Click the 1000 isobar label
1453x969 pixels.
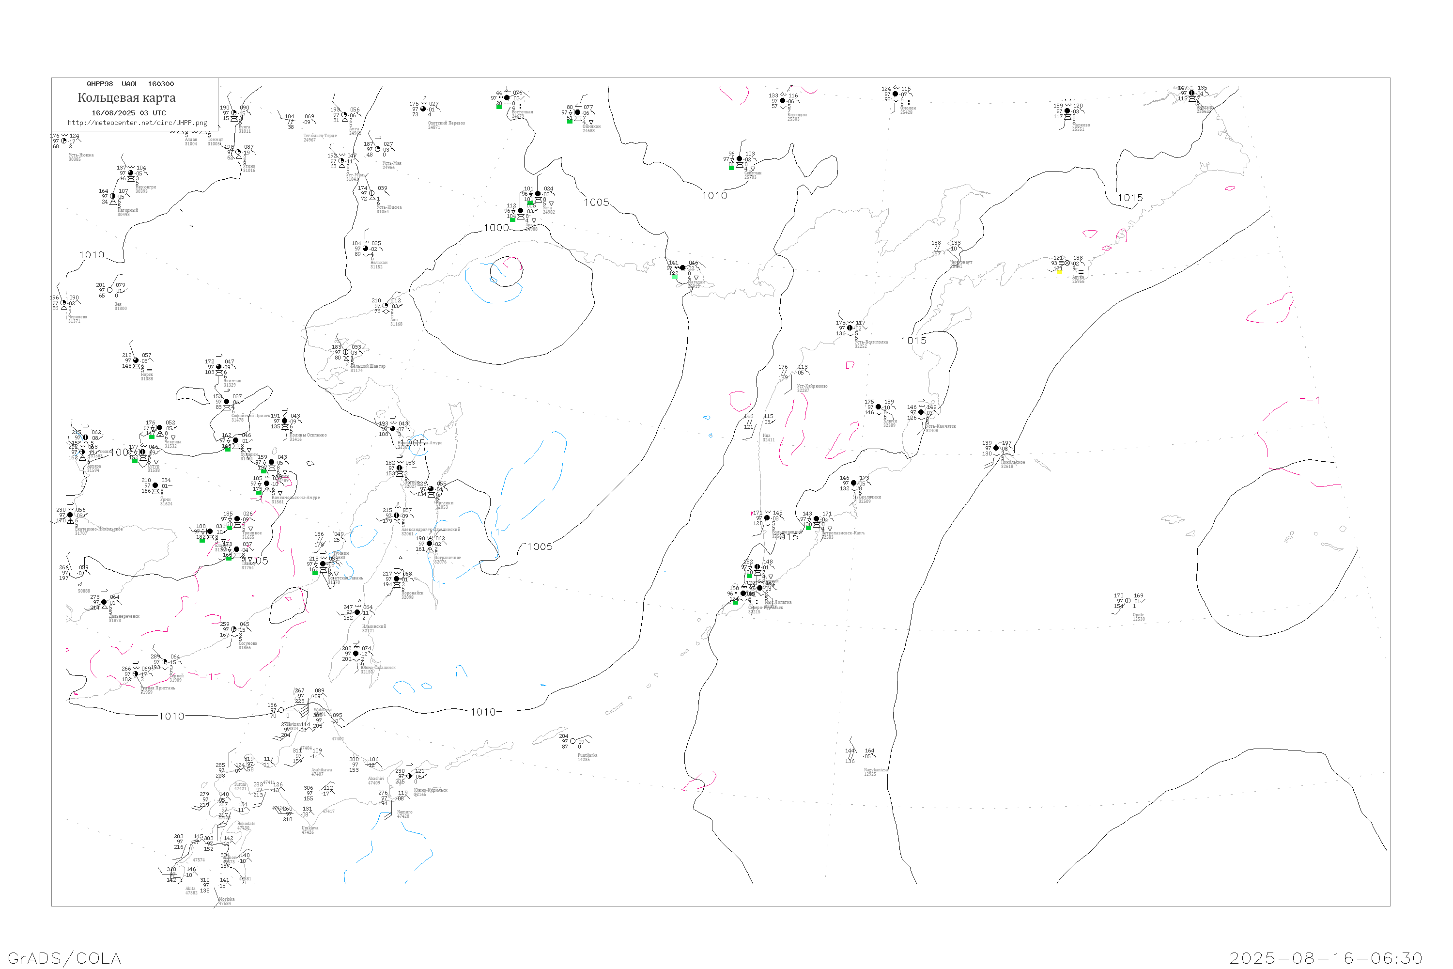coord(496,228)
